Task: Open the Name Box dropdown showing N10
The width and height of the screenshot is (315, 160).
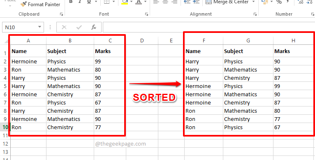Action: click(x=39, y=27)
